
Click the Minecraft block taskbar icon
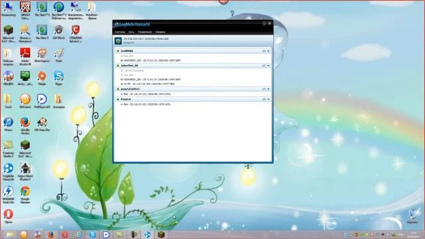(x=161, y=234)
